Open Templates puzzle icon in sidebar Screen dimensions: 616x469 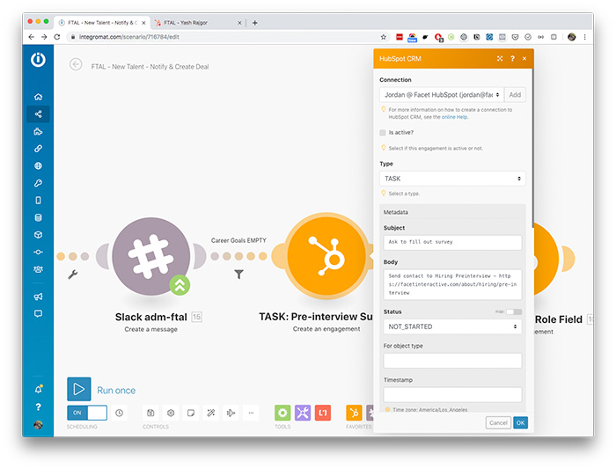click(x=38, y=131)
